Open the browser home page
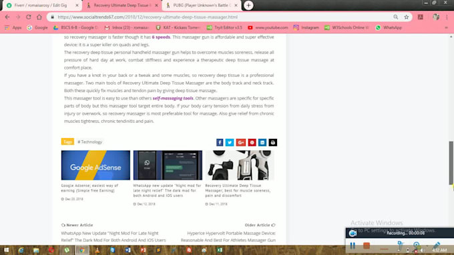The width and height of the screenshot is (454, 255). tap(39, 17)
